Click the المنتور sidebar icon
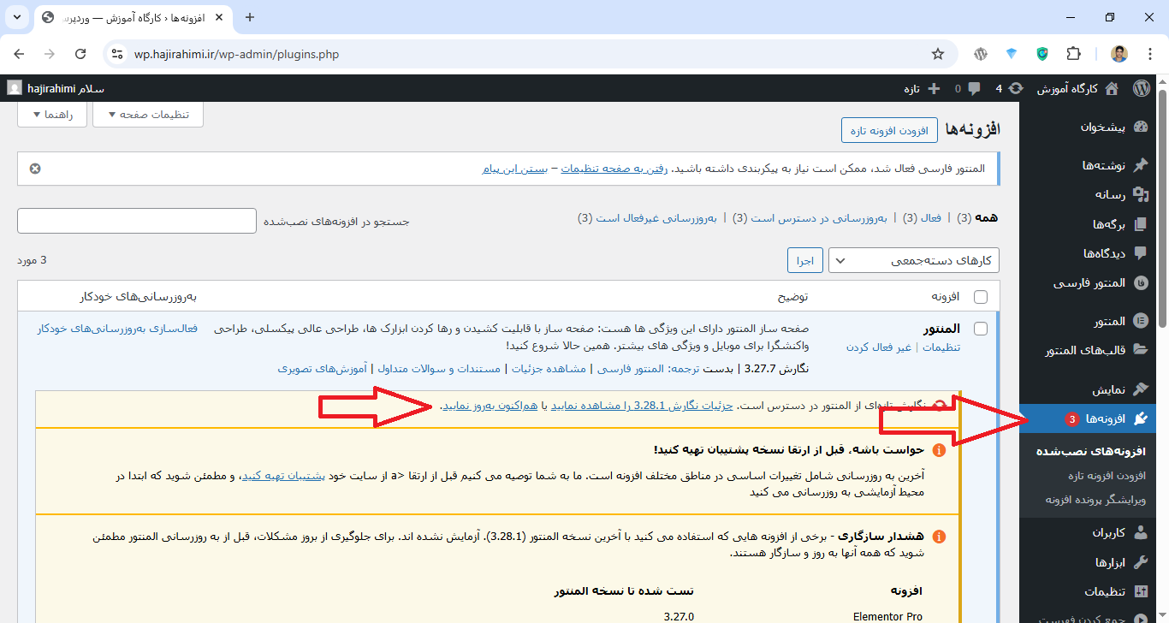 point(1140,321)
